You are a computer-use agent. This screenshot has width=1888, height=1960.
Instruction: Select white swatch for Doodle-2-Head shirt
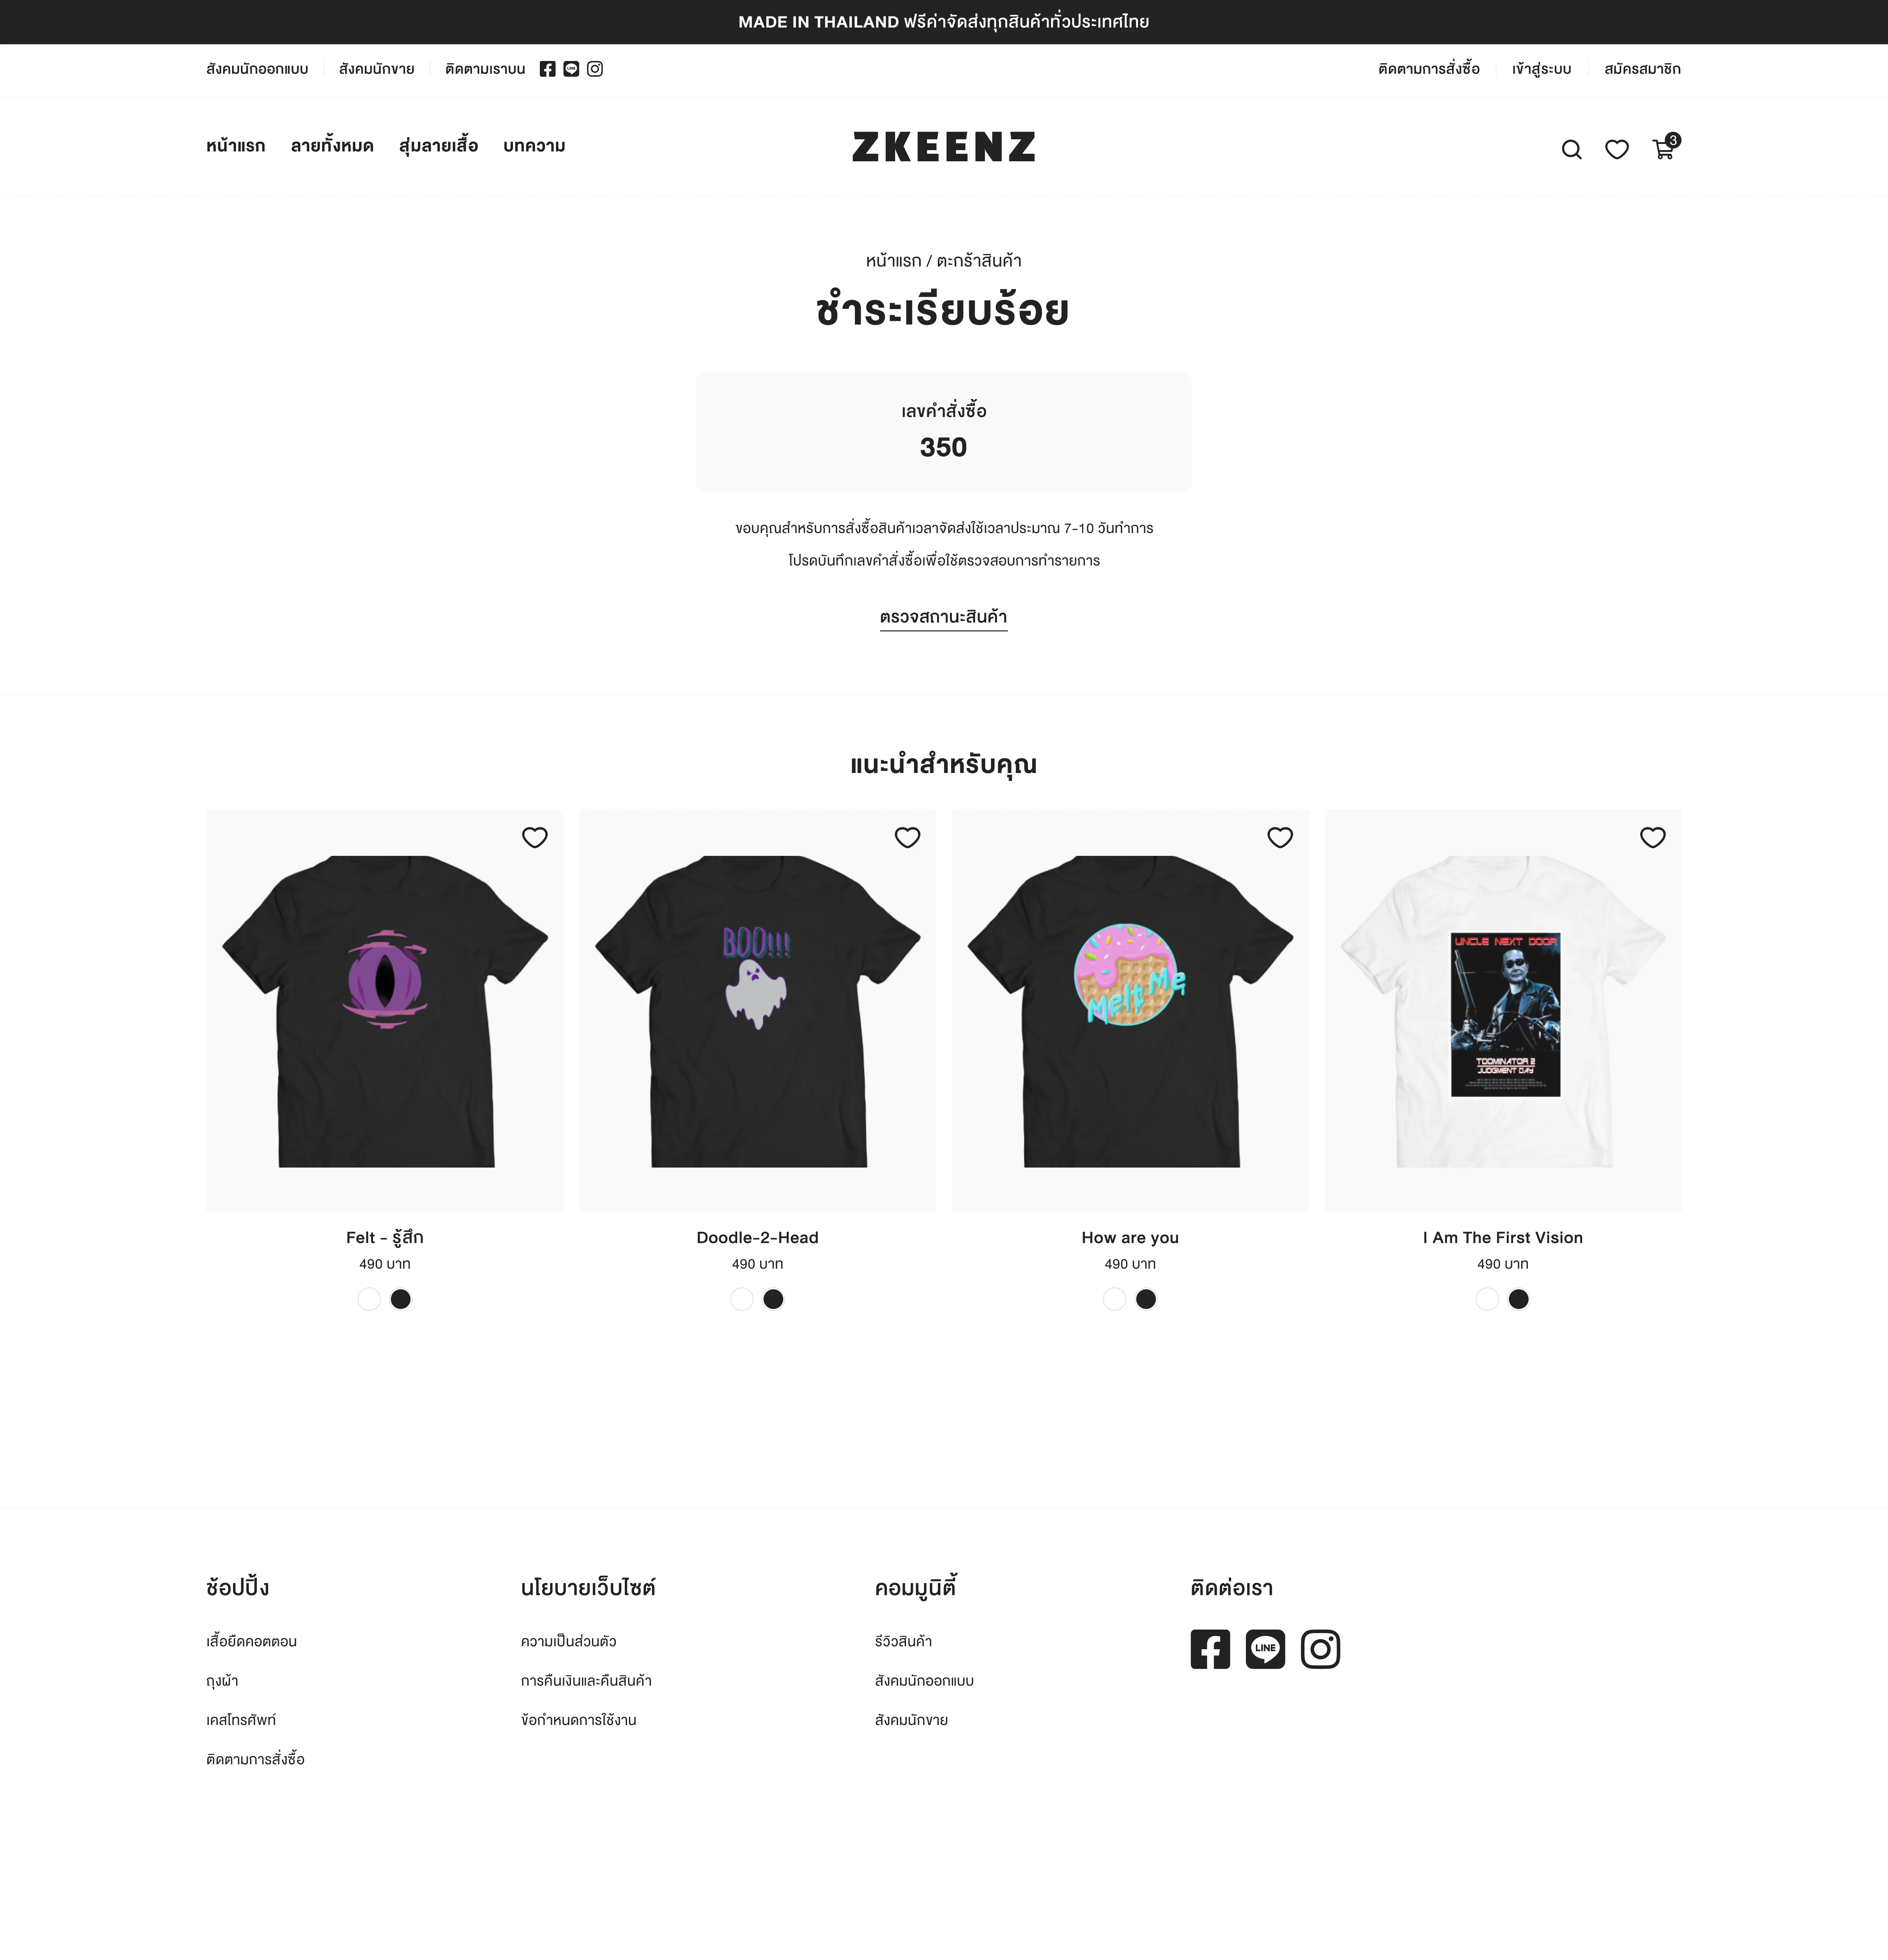click(x=741, y=1299)
